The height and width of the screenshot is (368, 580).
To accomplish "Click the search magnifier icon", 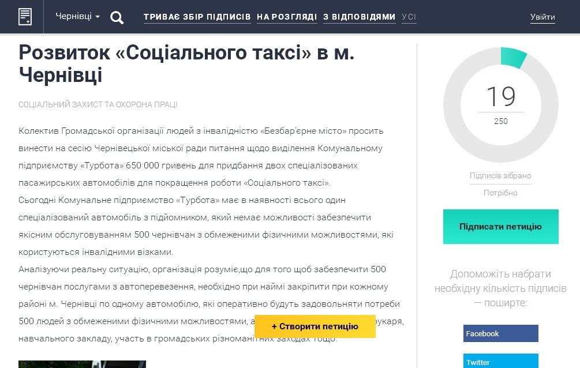I will [x=117, y=17].
